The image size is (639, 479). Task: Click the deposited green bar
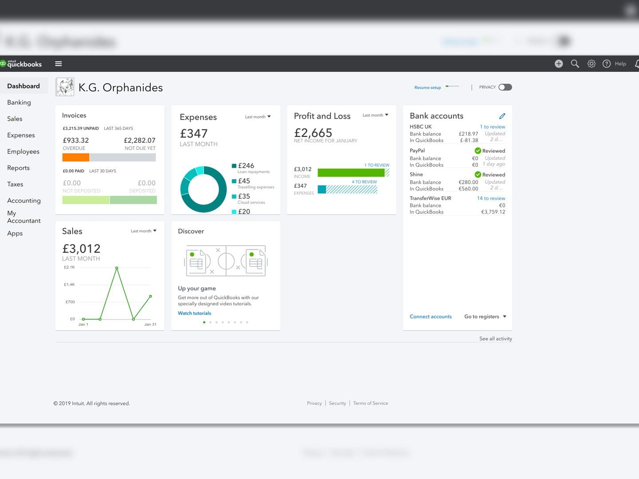[x=133, y=200]
